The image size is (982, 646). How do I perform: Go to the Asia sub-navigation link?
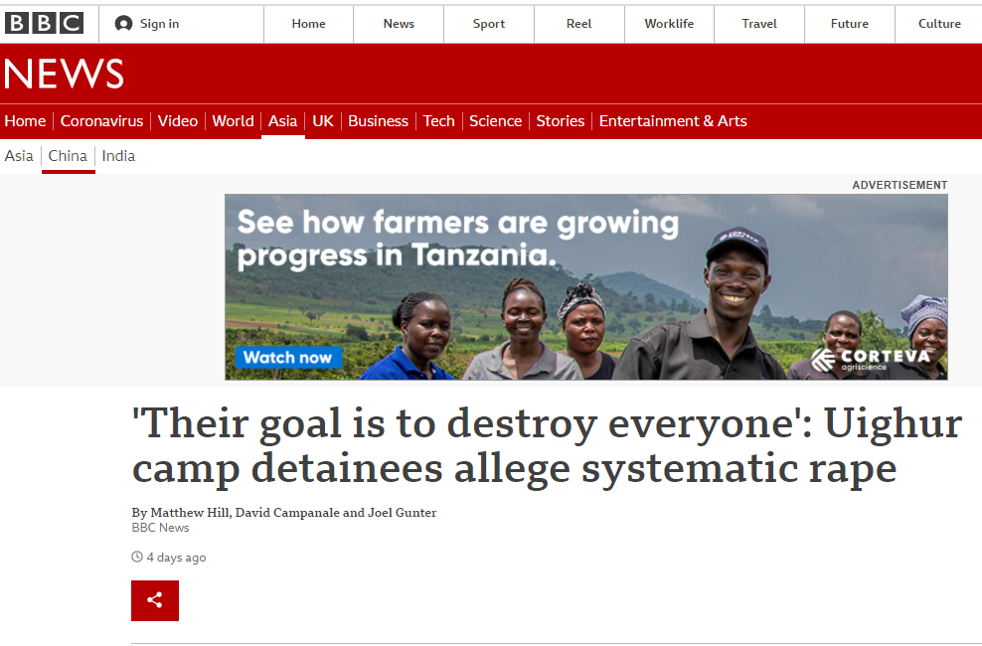19,156
